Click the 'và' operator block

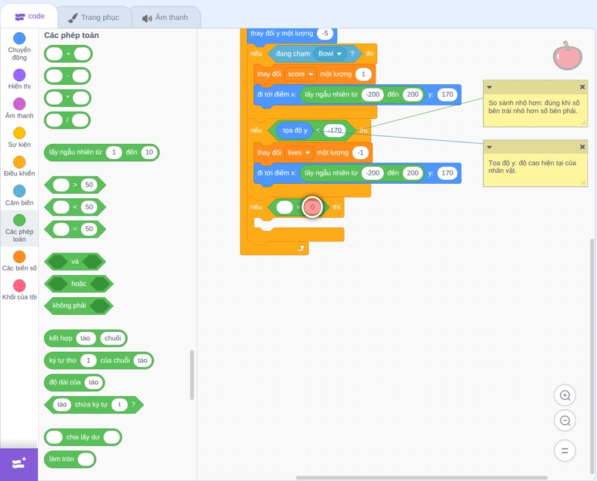pyautogui.click(x=75, y=262)
